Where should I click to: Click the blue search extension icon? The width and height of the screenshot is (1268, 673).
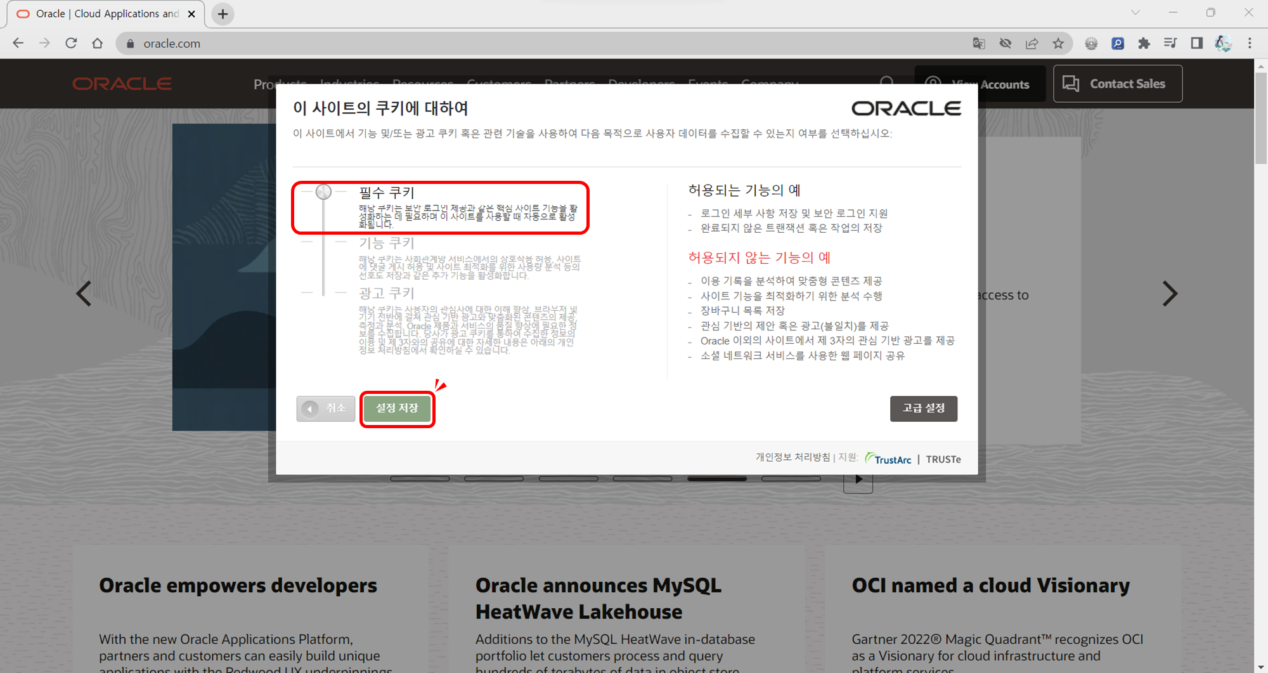(x=1118, y=43)
